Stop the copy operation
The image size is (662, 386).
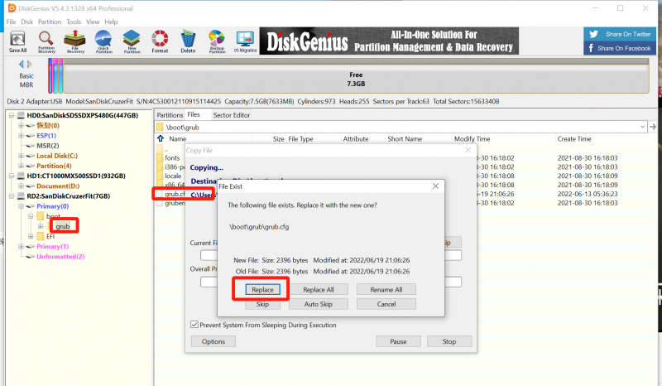point(449,341)
